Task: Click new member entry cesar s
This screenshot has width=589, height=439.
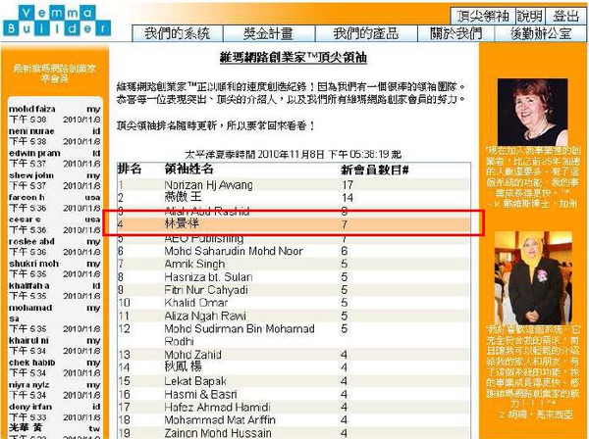Action: (x=25, y=219)
